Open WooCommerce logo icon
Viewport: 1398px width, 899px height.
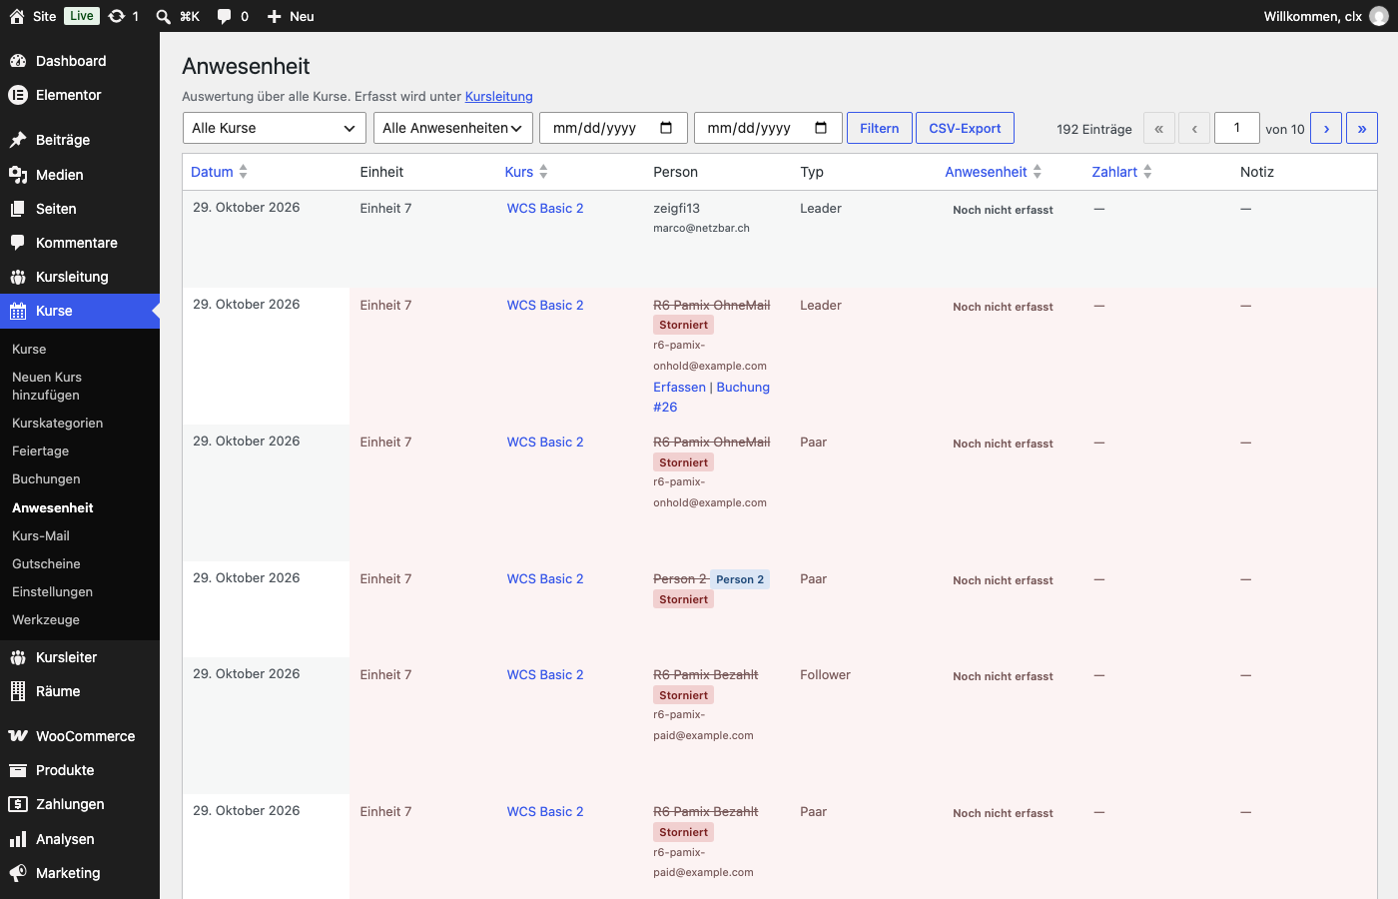tap(18, 736)
